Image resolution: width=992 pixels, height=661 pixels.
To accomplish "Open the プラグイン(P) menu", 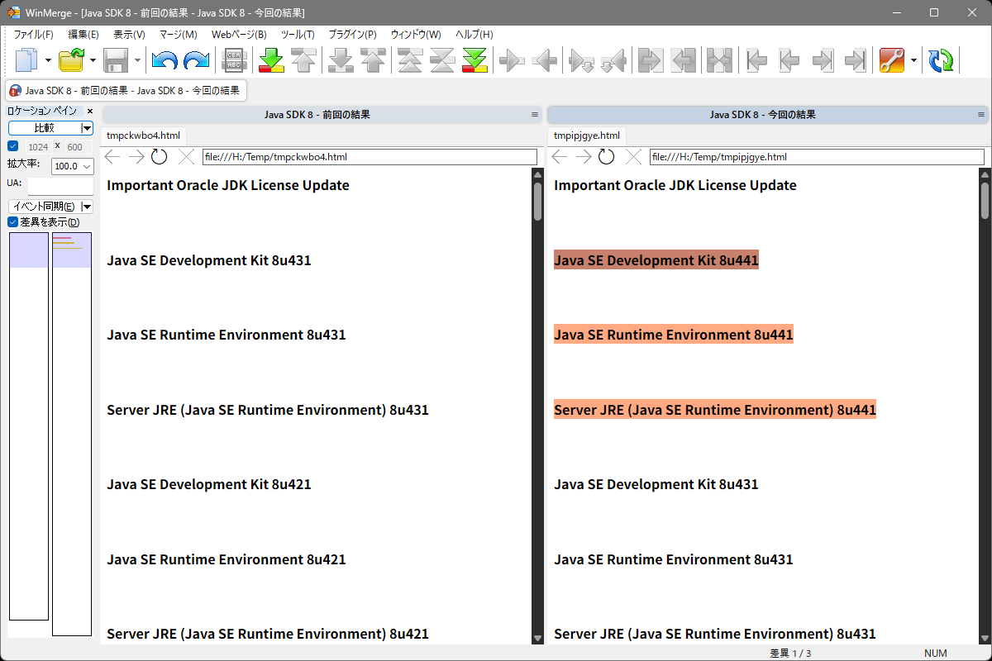I will point(352,35).
